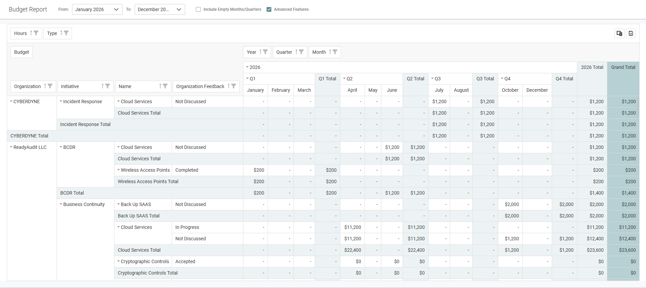The height and width of the screenshot is (288, 646).
Task: Collapse the Business Continuity initiative
Action: (61, 204)
